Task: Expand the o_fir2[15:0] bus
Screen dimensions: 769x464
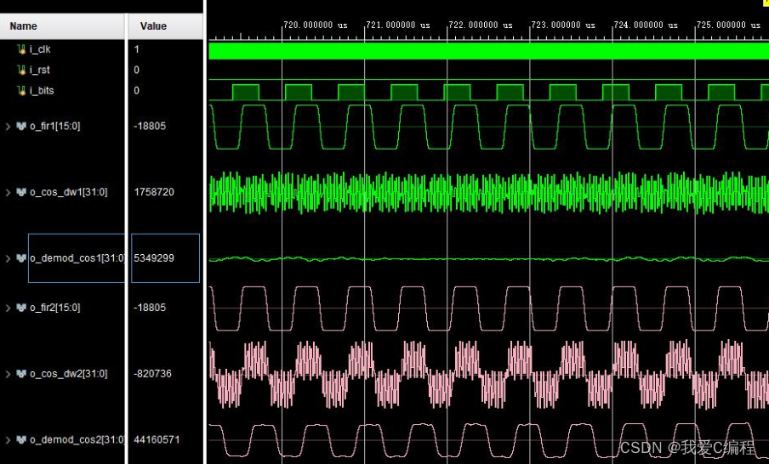Action: tap(9, 308)
